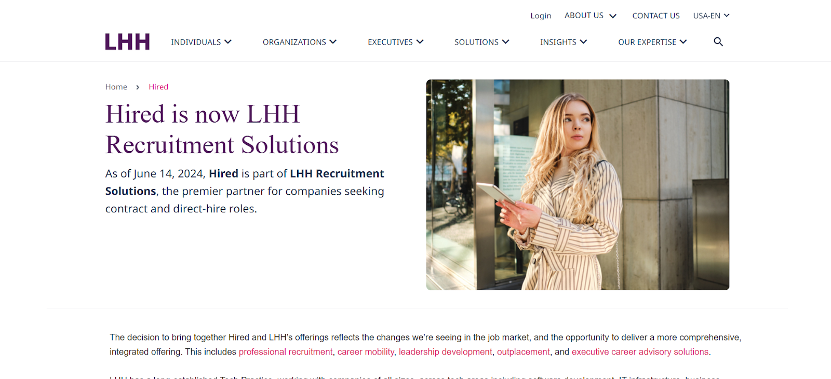This screenshot has width=831, height=379.
Task: Open the professional recruitment link
Action: coord(286,352)
